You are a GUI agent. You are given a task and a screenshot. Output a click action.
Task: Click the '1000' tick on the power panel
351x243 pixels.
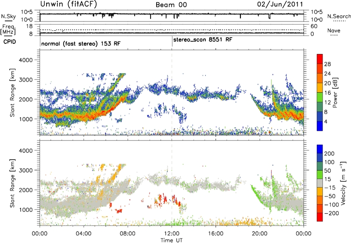tap(26, 119)
